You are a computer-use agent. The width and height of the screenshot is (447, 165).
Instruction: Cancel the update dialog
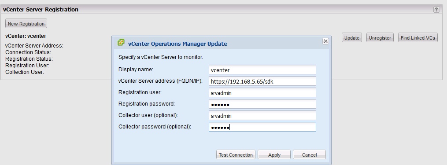pos(309,155)
